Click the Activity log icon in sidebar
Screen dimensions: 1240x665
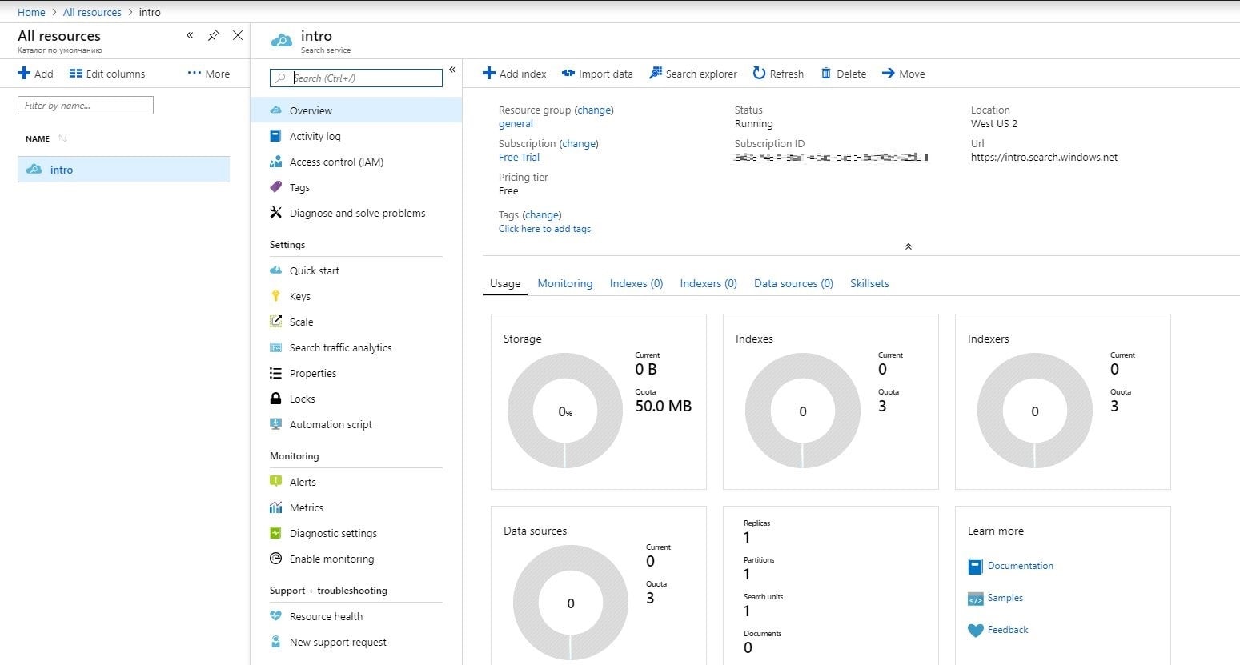(x=275, y=136)
